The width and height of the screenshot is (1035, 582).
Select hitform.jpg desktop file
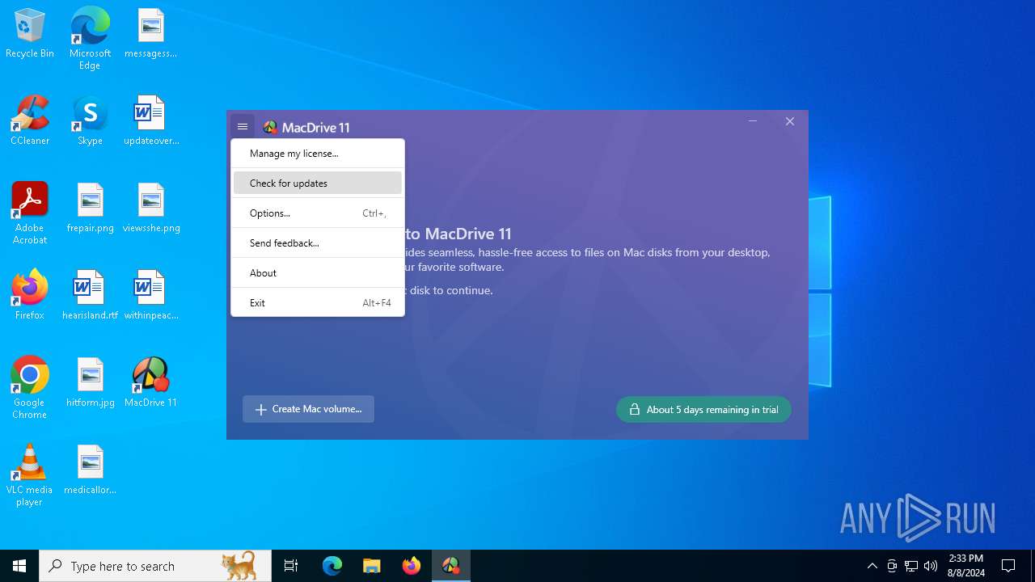coord(90,383)
